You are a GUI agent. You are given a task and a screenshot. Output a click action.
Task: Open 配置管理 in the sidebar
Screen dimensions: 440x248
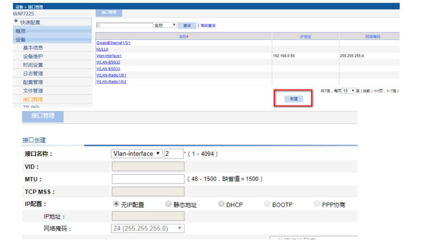click(x=33, y=82)
